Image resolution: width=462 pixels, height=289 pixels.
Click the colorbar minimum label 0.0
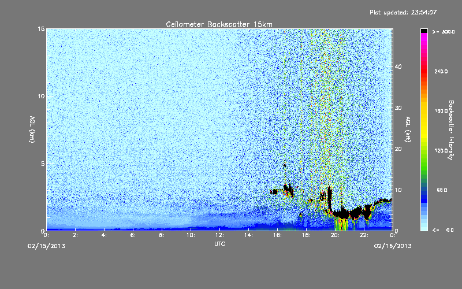(450, 230)
